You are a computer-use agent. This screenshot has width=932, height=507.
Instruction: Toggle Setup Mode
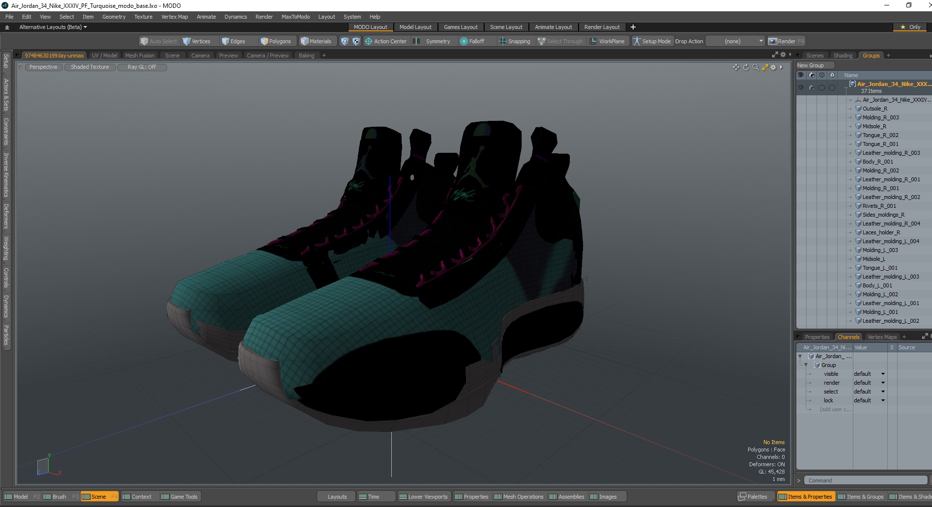coord(652,41)
